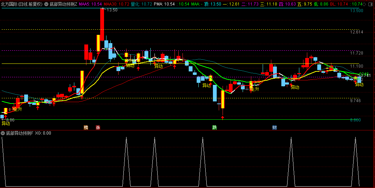Click the 底部异动预测F indicator name
375x188 pixels.
(x=20, y=133)
